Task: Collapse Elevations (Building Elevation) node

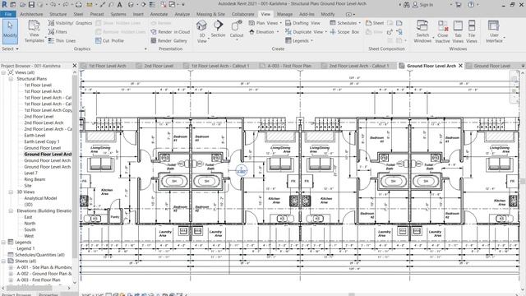Action: (11, 210)
